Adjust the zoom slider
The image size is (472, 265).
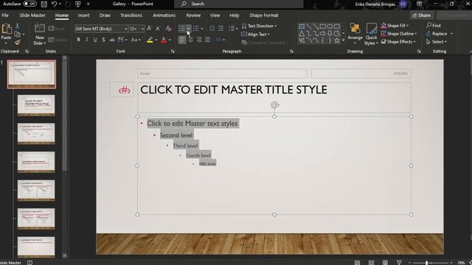tap(426, 263)
